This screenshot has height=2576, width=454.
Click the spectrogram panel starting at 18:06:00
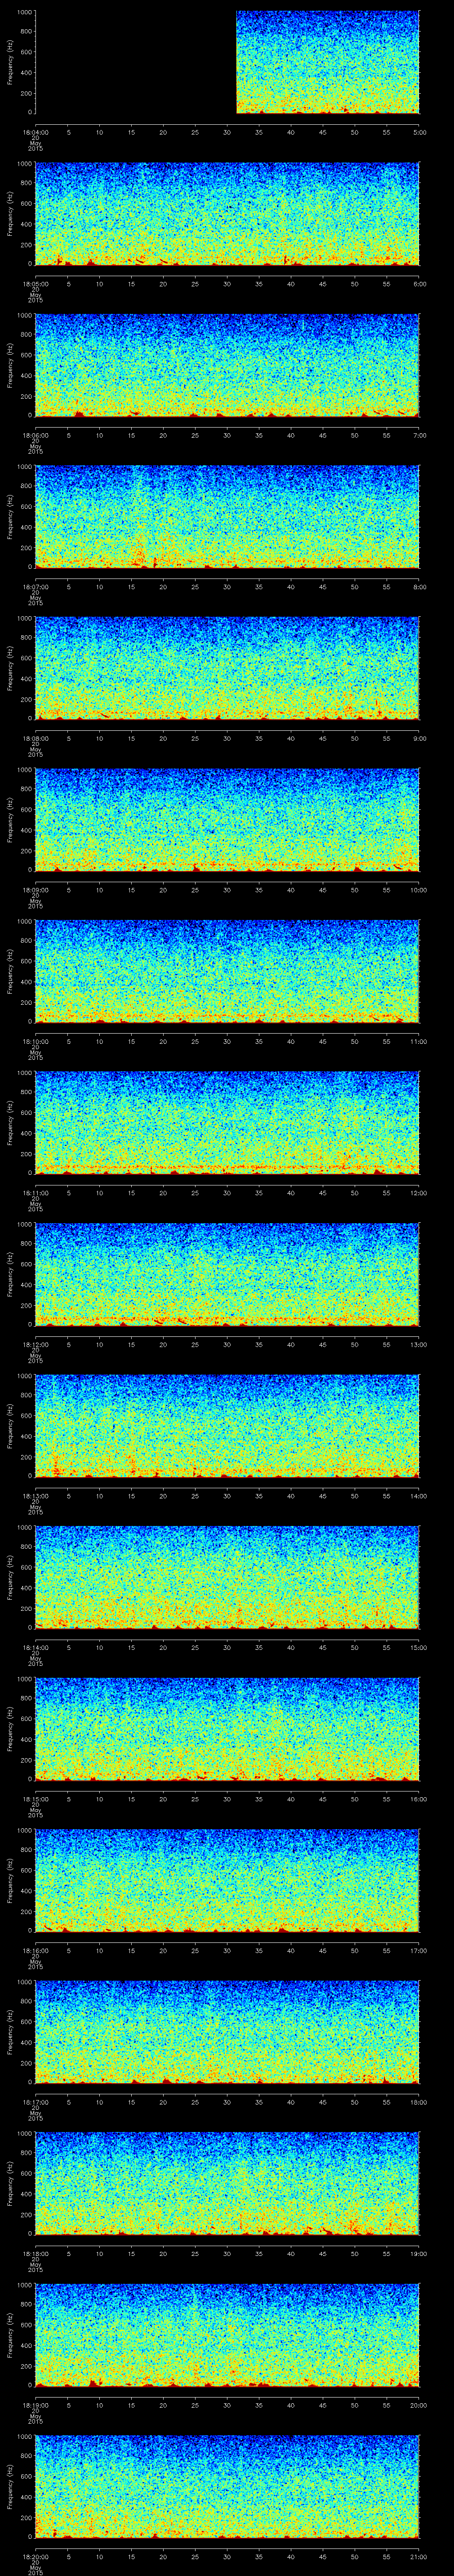point(227,365)
